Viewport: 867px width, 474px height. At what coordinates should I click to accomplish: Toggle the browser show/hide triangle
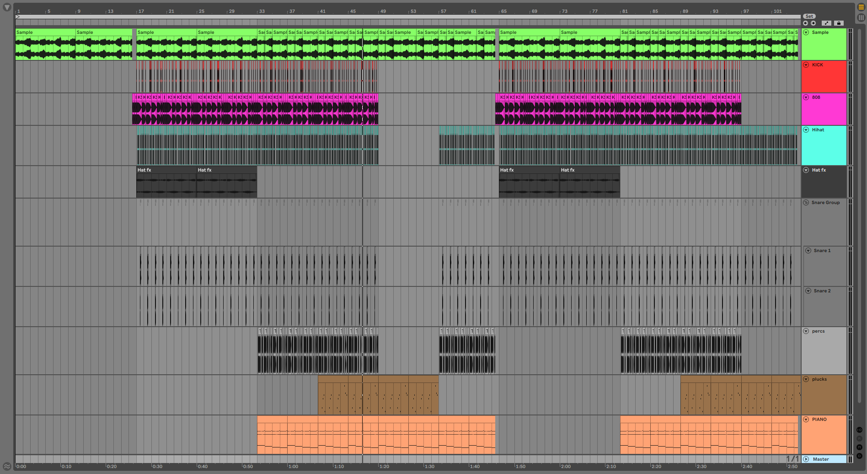click(x=7, y=7)
